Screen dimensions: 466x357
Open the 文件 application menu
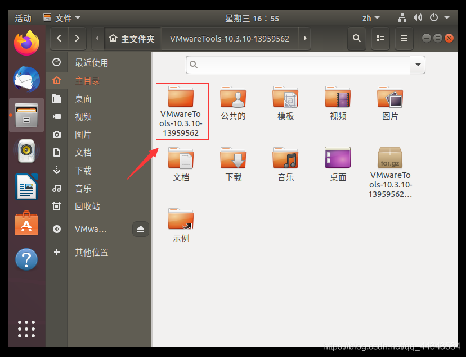click(62, 18)
